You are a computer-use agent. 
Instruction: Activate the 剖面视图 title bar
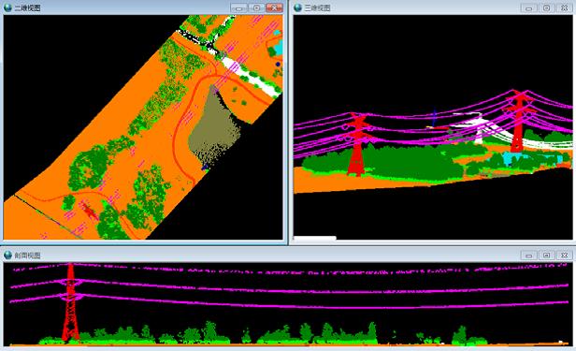(257, 256)
